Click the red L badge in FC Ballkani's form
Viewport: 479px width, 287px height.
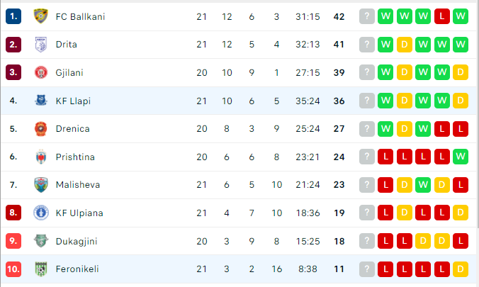tap(441, 16)
